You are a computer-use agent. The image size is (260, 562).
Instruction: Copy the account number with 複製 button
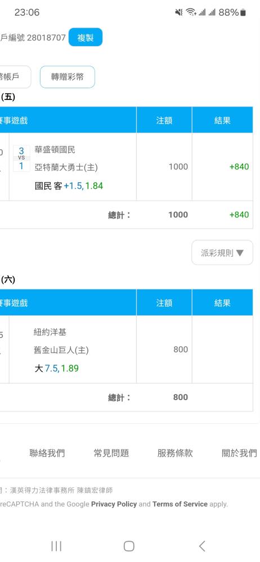tap(86, 37)
